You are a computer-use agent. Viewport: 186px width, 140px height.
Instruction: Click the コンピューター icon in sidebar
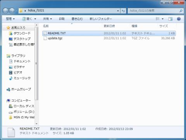click(x=9, y=101)
